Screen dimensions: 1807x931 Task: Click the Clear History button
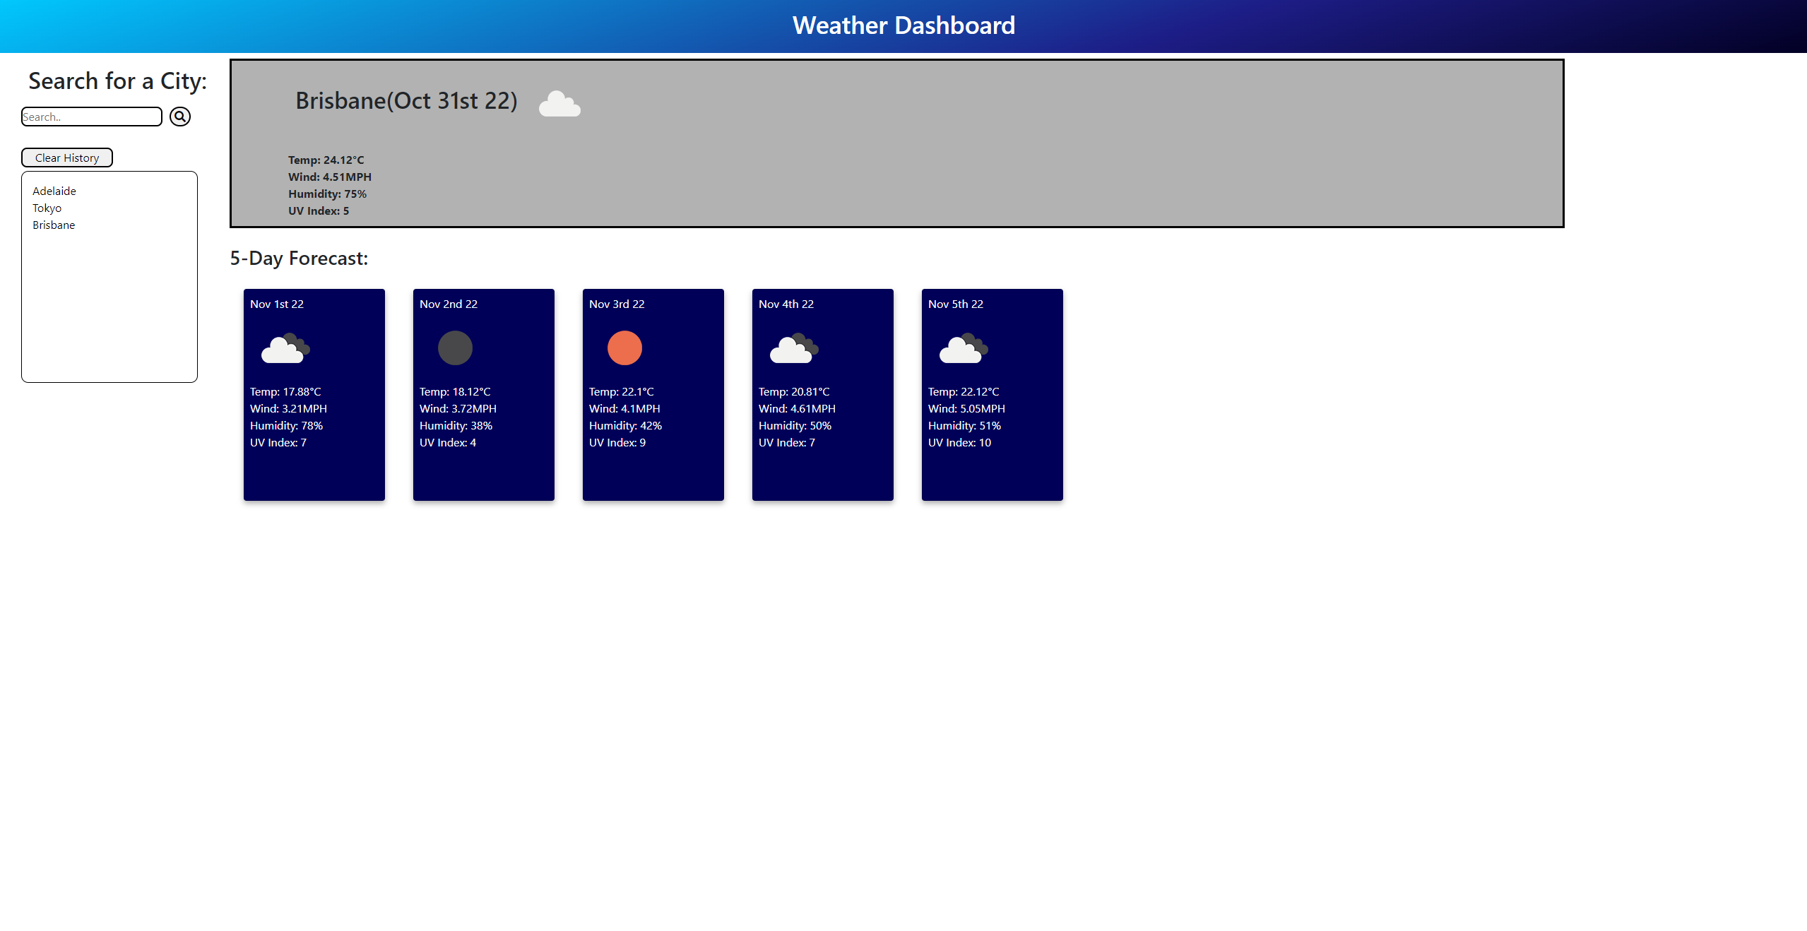(66, 157)
